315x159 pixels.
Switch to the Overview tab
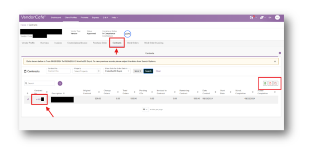coord(45,43)
